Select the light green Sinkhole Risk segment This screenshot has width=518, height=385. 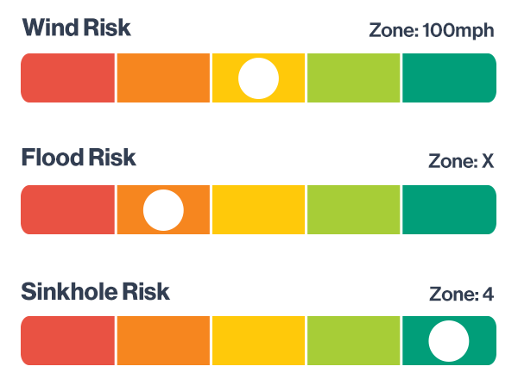click(353, 341)
